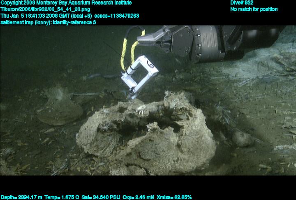Click the 'No match for position' text
The height and width of the screenshot is (200, 296).
pos(254,9)
